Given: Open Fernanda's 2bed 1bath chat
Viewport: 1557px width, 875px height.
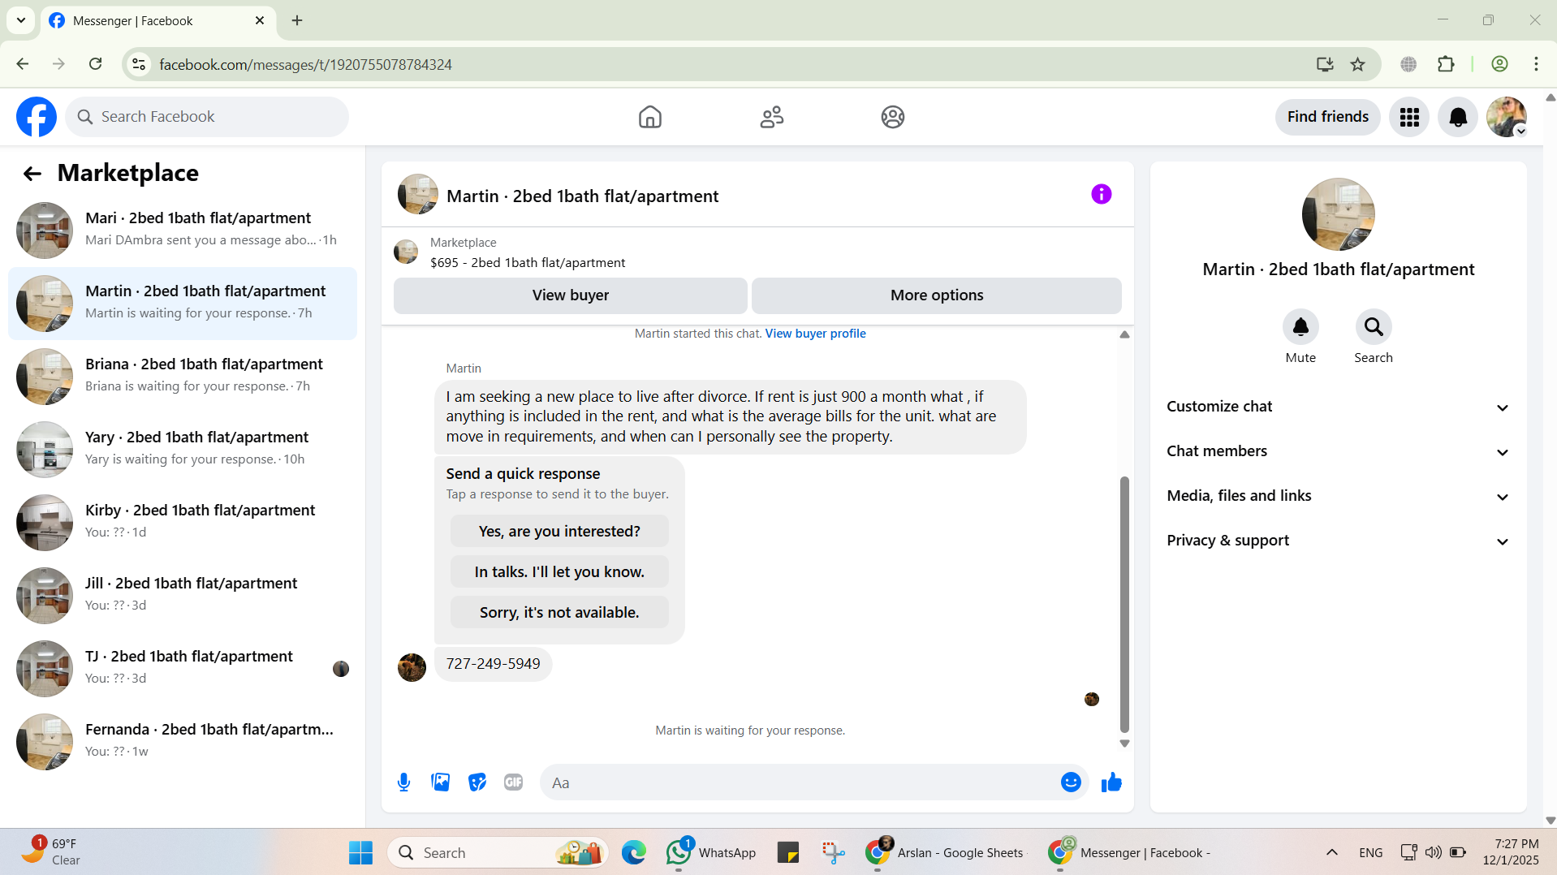Looking at the screenshot, I should point(183,742).
